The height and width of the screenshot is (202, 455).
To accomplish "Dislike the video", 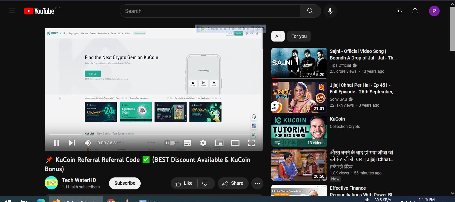I will [206, 183].
